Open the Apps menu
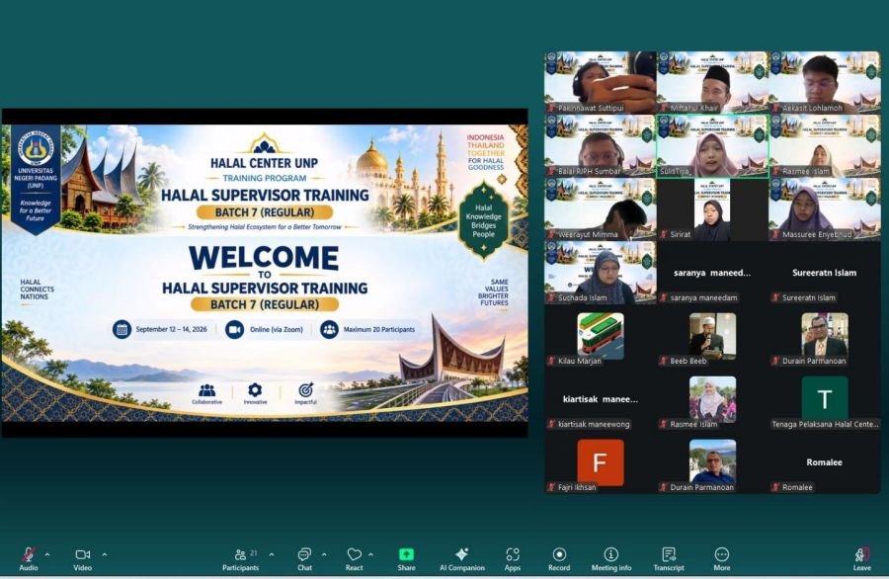889x579 pixels. 513,558
